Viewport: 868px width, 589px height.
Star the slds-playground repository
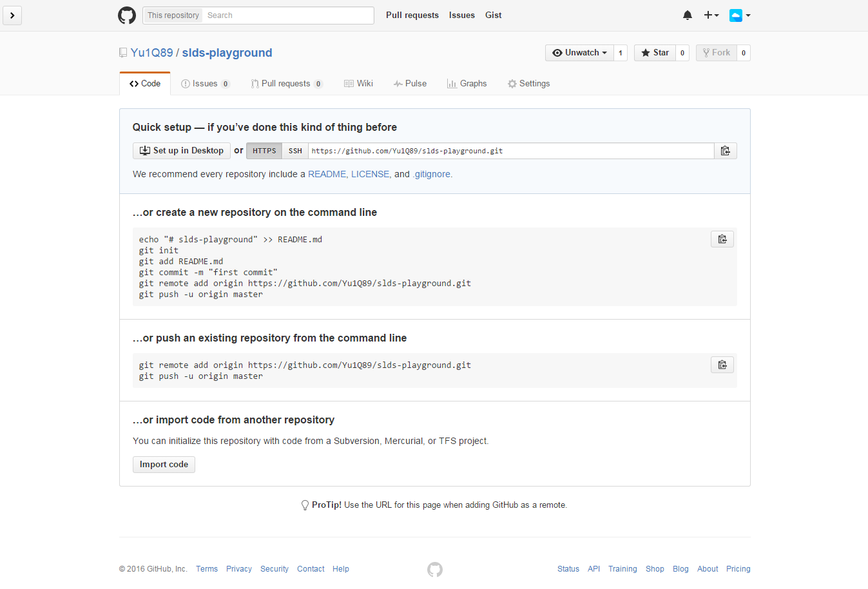point(655,53)
